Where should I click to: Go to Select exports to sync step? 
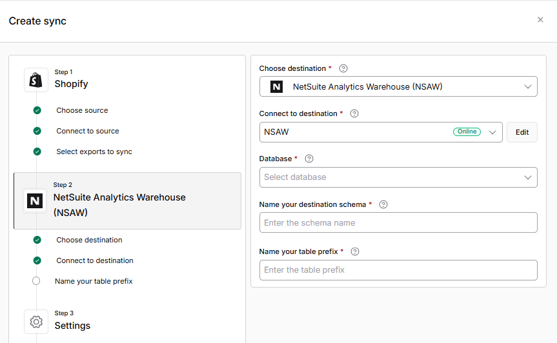click(x=94, y=152)
